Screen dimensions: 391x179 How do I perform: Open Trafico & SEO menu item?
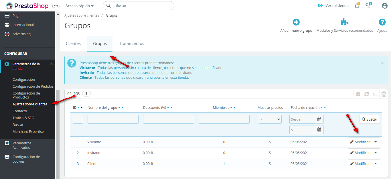click(23, 118)
